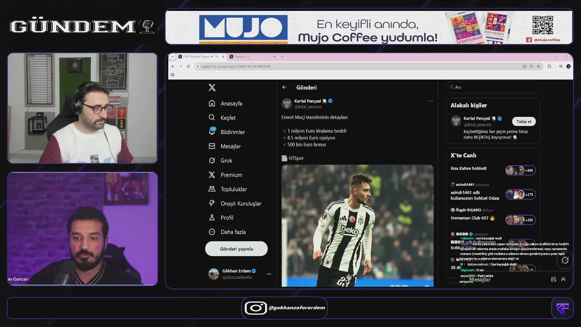
Task: Click browser forward arrow
Action: (x=181, y=66)
